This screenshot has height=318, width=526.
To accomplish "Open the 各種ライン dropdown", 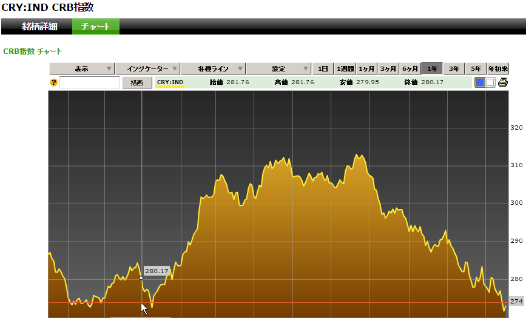I will [213, 68].
